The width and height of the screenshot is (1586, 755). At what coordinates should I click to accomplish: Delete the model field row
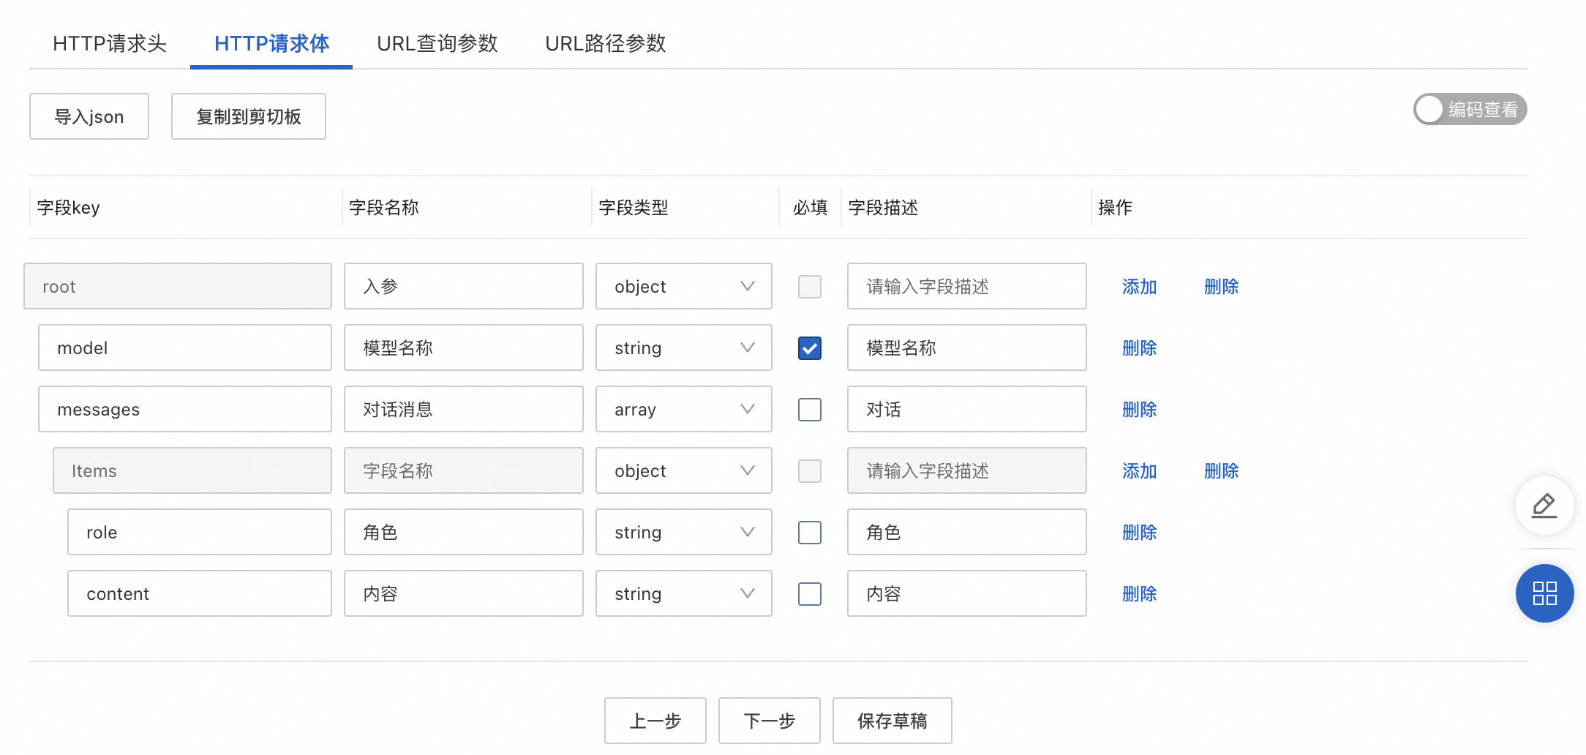coord(1140,348)
